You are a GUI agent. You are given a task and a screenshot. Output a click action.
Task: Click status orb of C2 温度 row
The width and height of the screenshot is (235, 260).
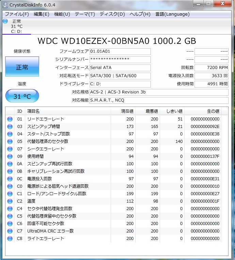coord(10,201)
